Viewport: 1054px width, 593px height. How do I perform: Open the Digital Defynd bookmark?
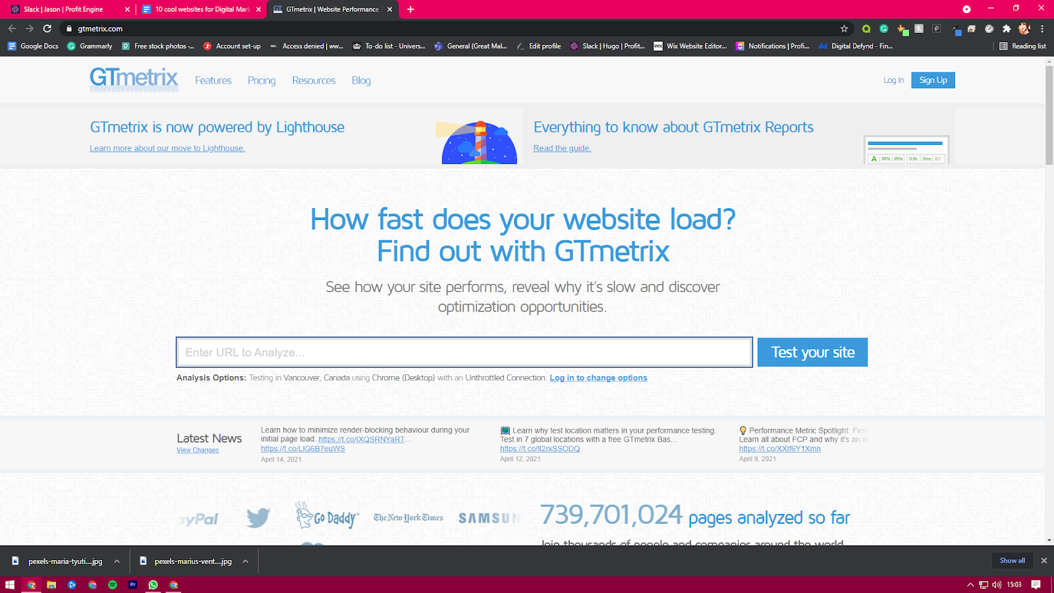(x=856, y=46)
